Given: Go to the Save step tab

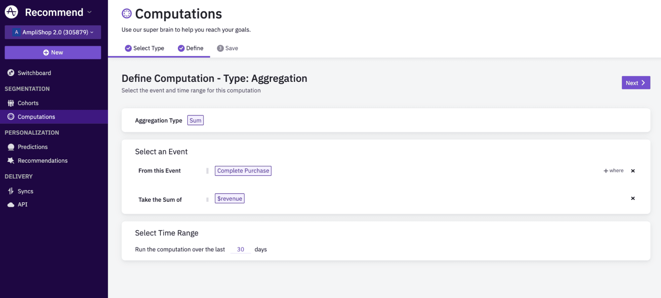Looking at the screenshot, I should 227,48.
